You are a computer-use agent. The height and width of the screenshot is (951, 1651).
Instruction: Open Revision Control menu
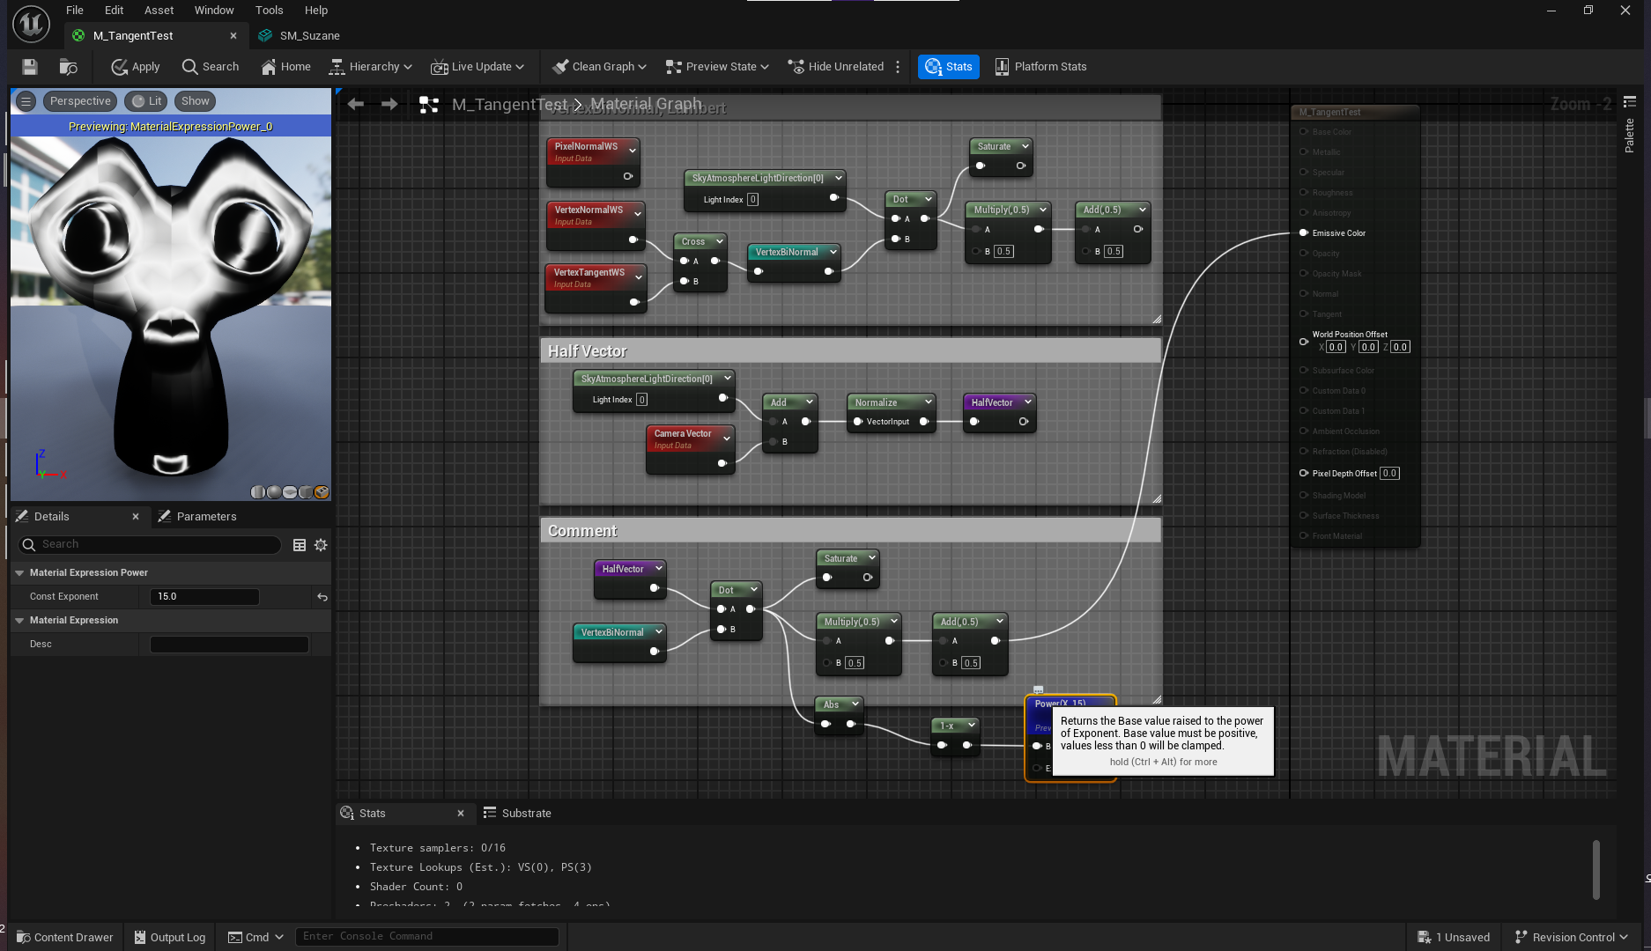coord(1571,937)
